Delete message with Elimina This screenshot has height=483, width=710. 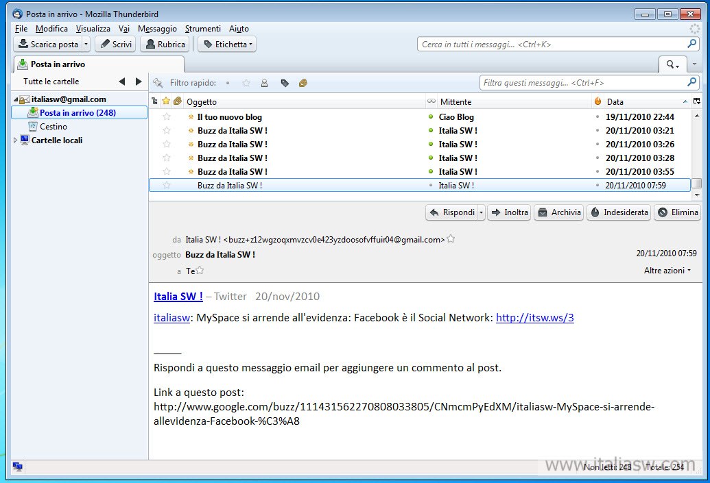[677, 212]
